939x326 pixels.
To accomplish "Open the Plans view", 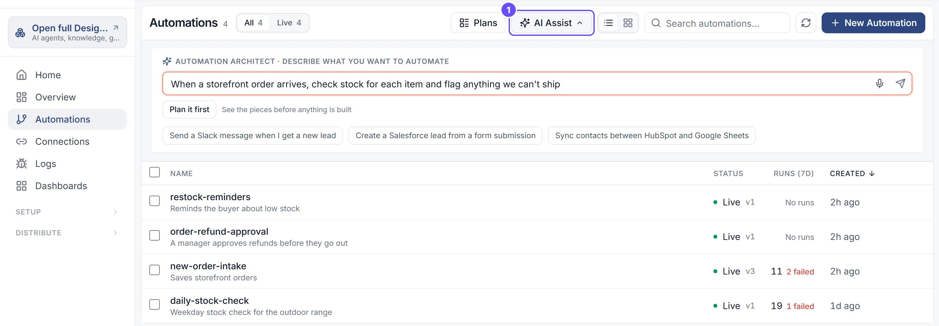I will click(x=478, y=23).
